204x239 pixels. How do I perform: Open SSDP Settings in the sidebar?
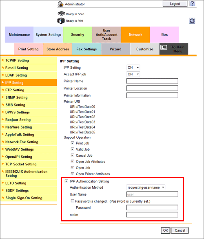click(x=29, y=191)
